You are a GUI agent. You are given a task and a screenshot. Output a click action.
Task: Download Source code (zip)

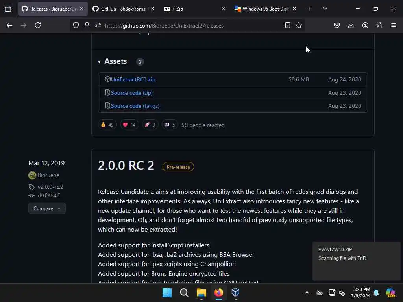tap(131, 93)
